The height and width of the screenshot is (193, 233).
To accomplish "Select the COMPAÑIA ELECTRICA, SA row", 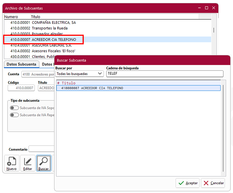I will 54,22.
